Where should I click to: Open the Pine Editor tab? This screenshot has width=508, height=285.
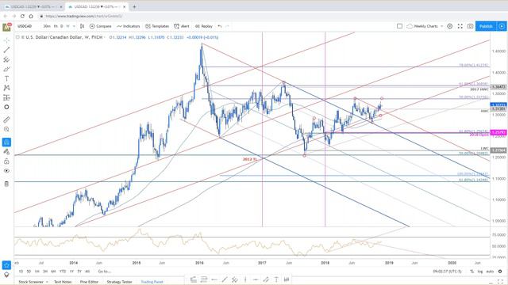(89, 282)
